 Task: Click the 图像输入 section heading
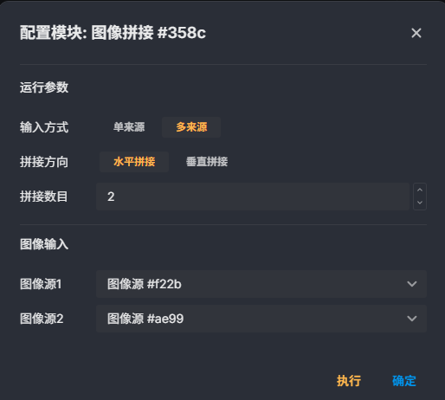44,244
